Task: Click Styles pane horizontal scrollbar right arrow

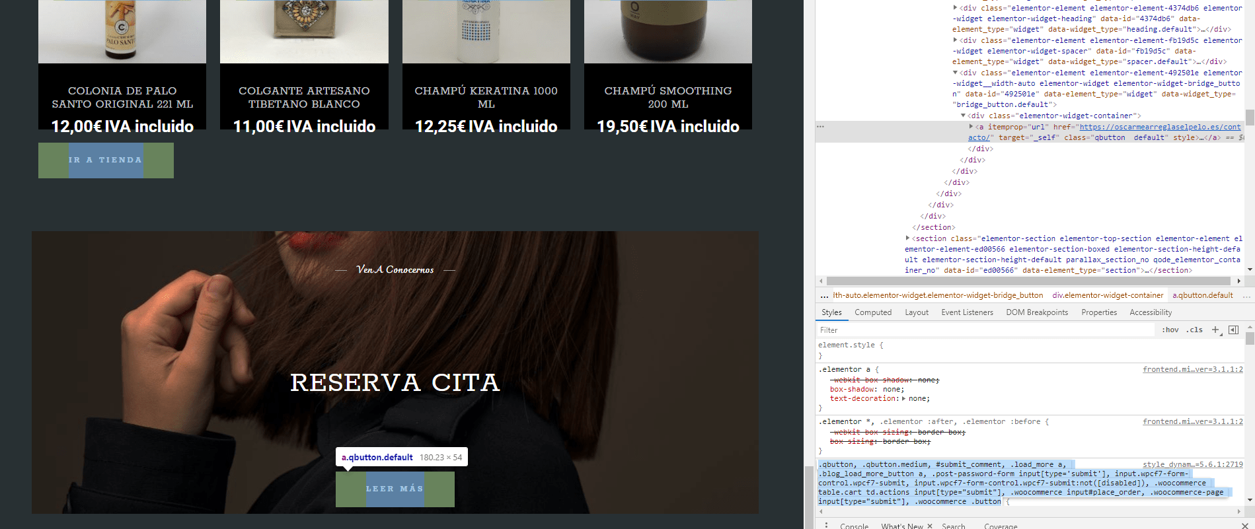Action: point(1239,511)
